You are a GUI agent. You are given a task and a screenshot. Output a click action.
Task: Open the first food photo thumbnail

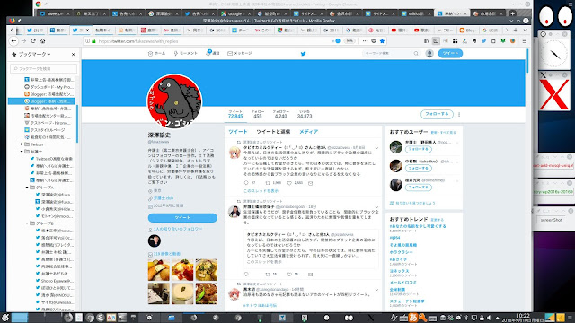[159, 270]
